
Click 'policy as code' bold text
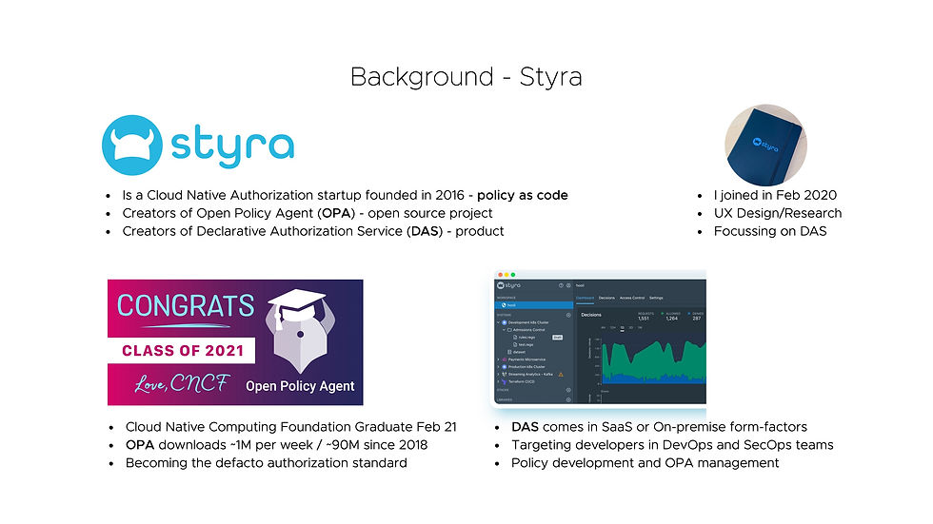coord(523,195)
